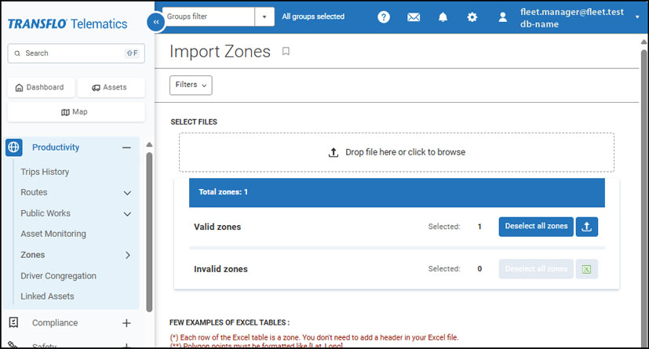Viewport: 649px width, 349px height.
Task: Expand the Compliance section
Action: point(126,322)
